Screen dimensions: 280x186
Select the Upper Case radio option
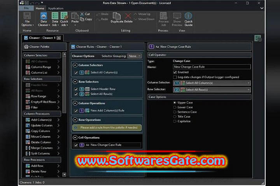click(175, 103)
